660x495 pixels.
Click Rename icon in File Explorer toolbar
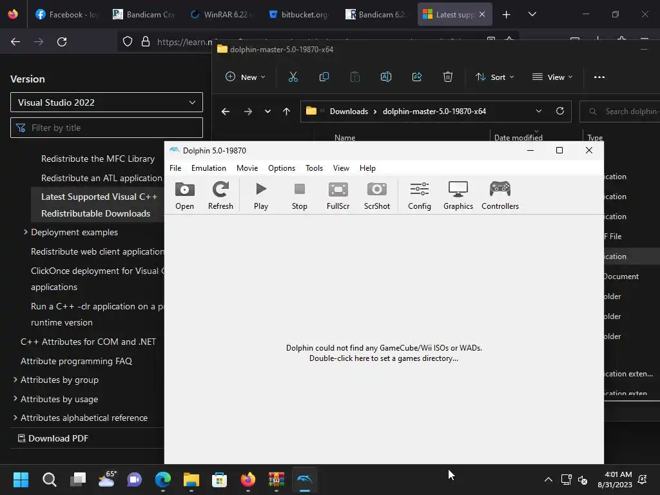click(386, 77)
